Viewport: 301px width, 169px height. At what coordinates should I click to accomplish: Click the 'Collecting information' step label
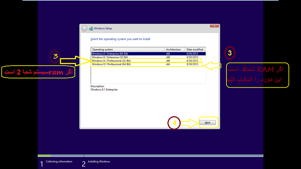click(59, 162)
